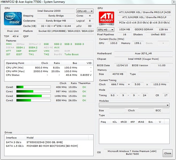The image size is (176, 160).
Task: Select the CPU Status row
Action: pos(49,75)
